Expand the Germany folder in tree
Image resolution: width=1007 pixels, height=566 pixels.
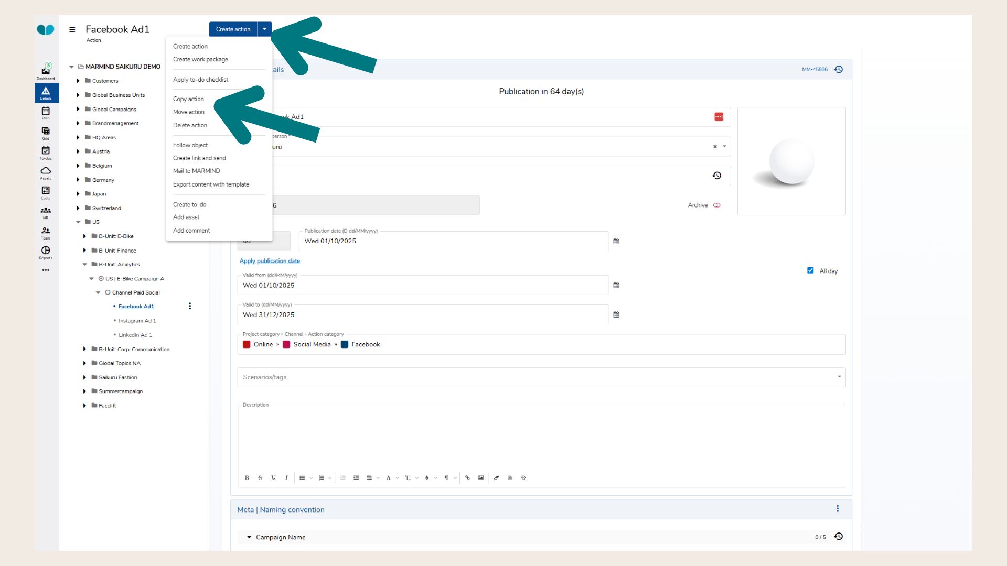[x=78, y=180]
